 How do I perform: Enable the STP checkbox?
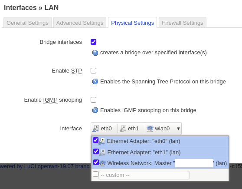93,71
